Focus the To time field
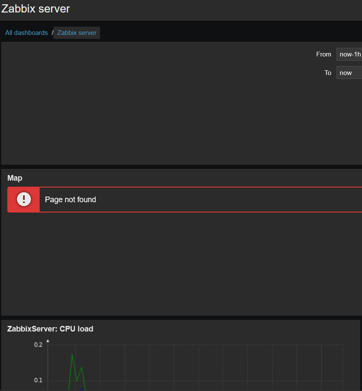The image size is (362, 391). coord(349,73)
